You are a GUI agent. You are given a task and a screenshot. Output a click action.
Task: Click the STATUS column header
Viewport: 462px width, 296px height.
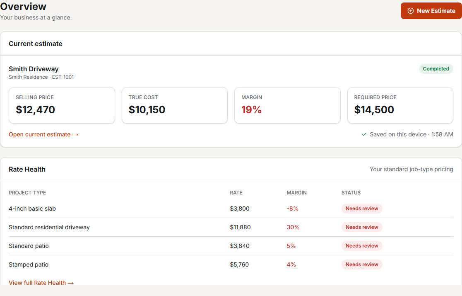click(x=351, y=193)
